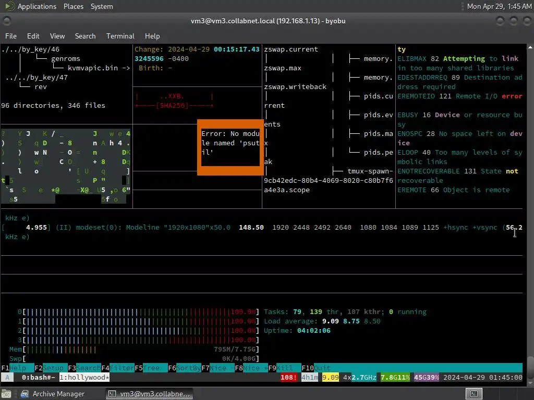This screenshot has height=400, width=534.
Task: Switch to Archive Manager in the taskbar
Action: 53,394
